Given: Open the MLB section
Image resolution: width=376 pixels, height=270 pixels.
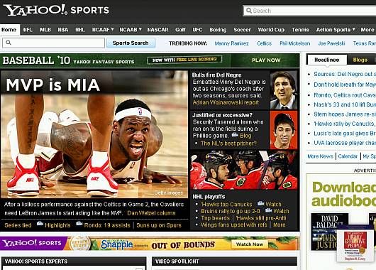Looking at the screenshot, I should click(x=45, y=30).
